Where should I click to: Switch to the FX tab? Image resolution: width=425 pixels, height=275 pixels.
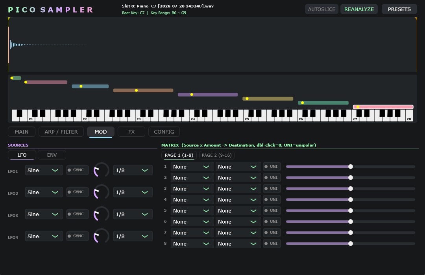131,132
